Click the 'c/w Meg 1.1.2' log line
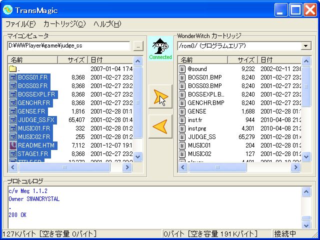 click(x=28, y=191)
